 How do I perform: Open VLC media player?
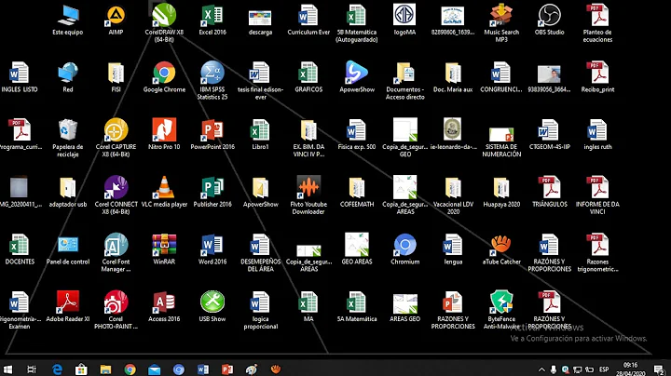[x=164, y=192]
